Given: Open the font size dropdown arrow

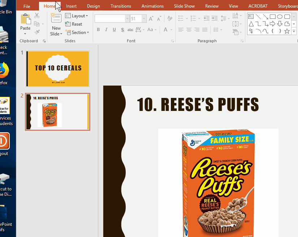Looking at the screenshot, I should point(144,19).
